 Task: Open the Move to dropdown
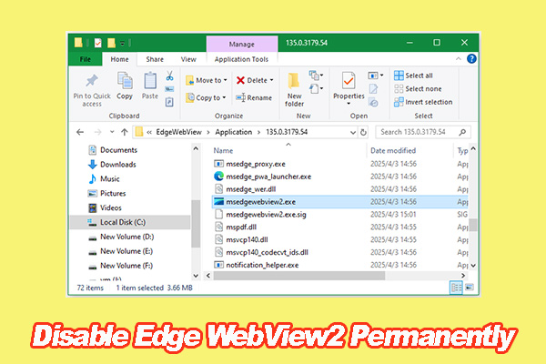point(208,80)
